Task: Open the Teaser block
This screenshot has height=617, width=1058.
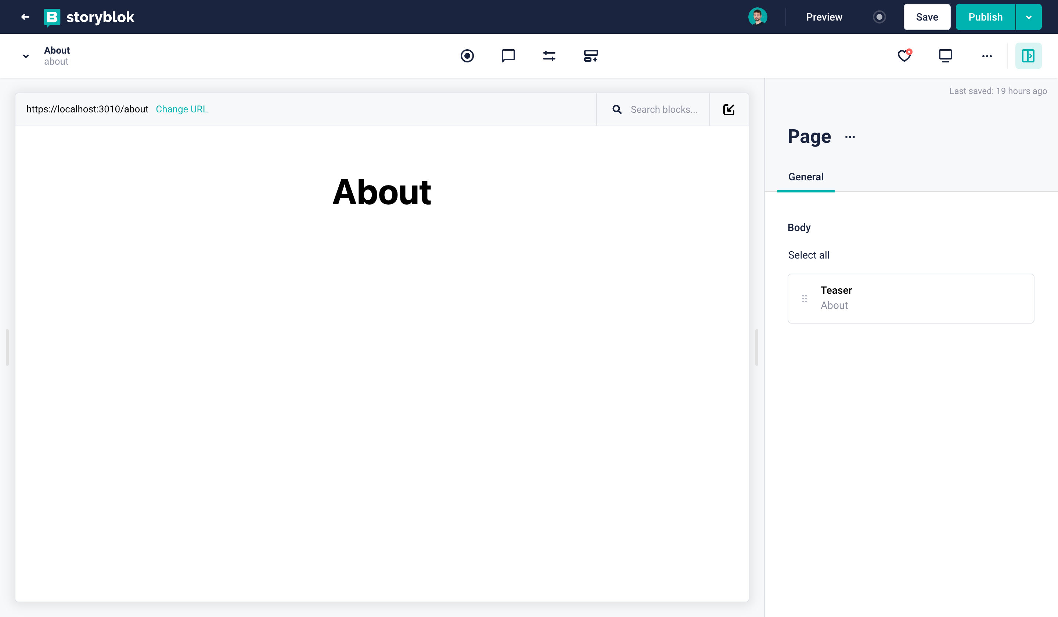Action: (x=911, y=299)
